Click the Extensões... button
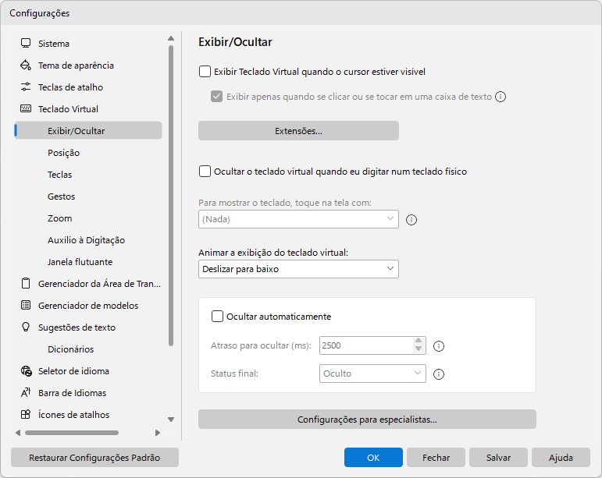The height and width of the screenshot is (478, 602). point(298,131)
